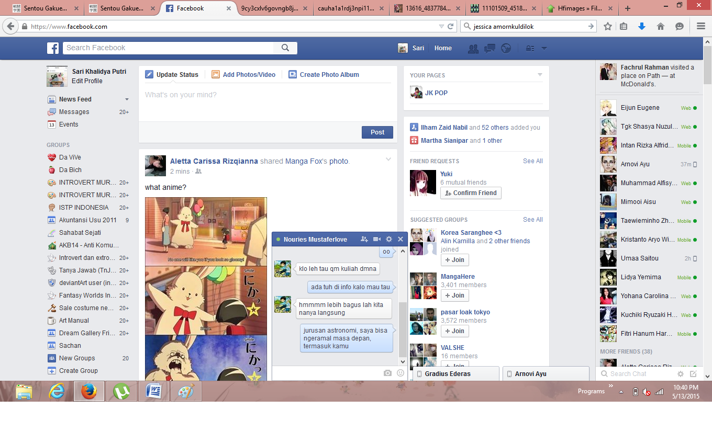Open Events in the left sidebar
The height and width of the screenshot is (432, 712).
69,124
